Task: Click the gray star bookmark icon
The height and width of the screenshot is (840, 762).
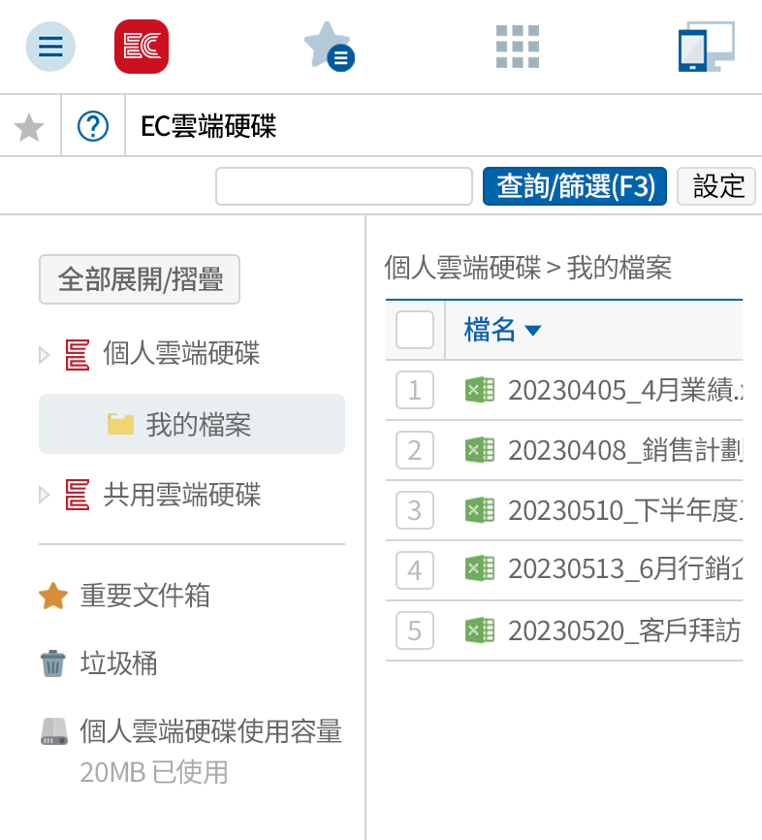Action: (30, 126)
